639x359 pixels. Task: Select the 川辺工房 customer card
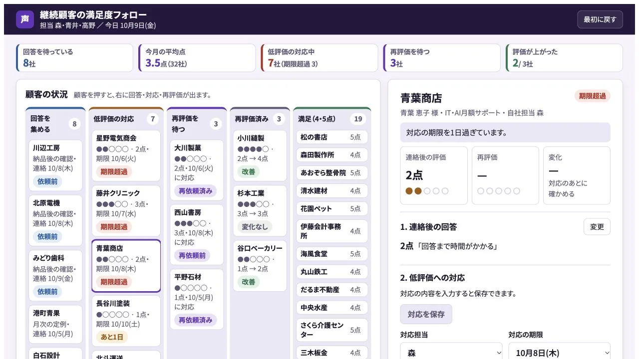(x=55, y=166)
